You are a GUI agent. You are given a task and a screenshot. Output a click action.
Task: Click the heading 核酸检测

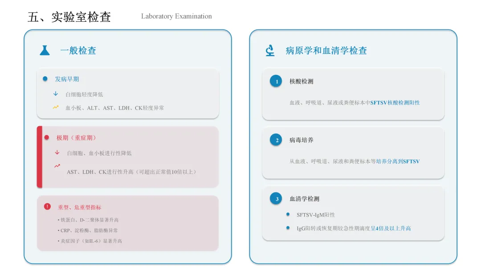302,82
